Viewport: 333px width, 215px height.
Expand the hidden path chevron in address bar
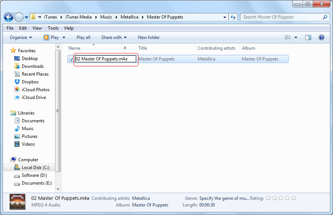coord(40,17)
